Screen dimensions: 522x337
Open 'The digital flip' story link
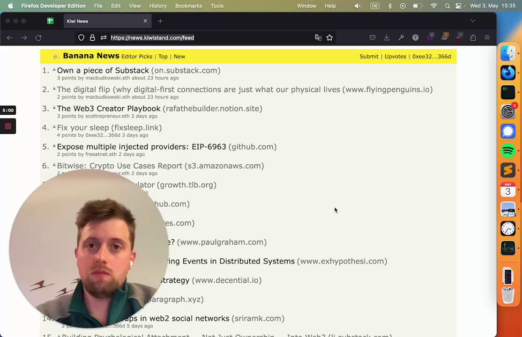[x=198, y=89]
